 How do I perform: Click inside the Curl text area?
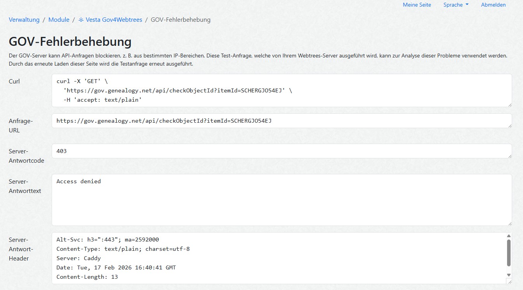point(281,90)
